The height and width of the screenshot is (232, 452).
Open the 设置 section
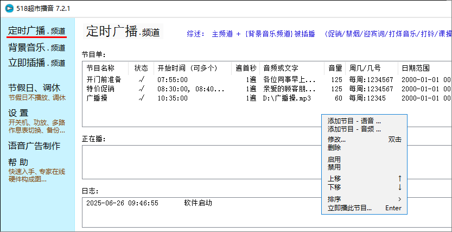(x=18, y=113)
